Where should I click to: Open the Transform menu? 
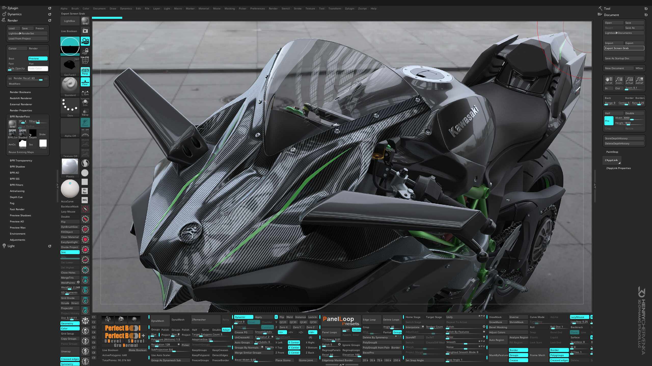point(335,8)
